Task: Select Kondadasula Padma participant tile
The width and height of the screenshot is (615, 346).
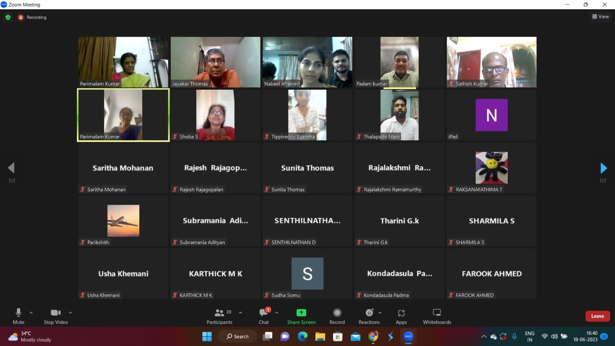Action: (400, 274)
